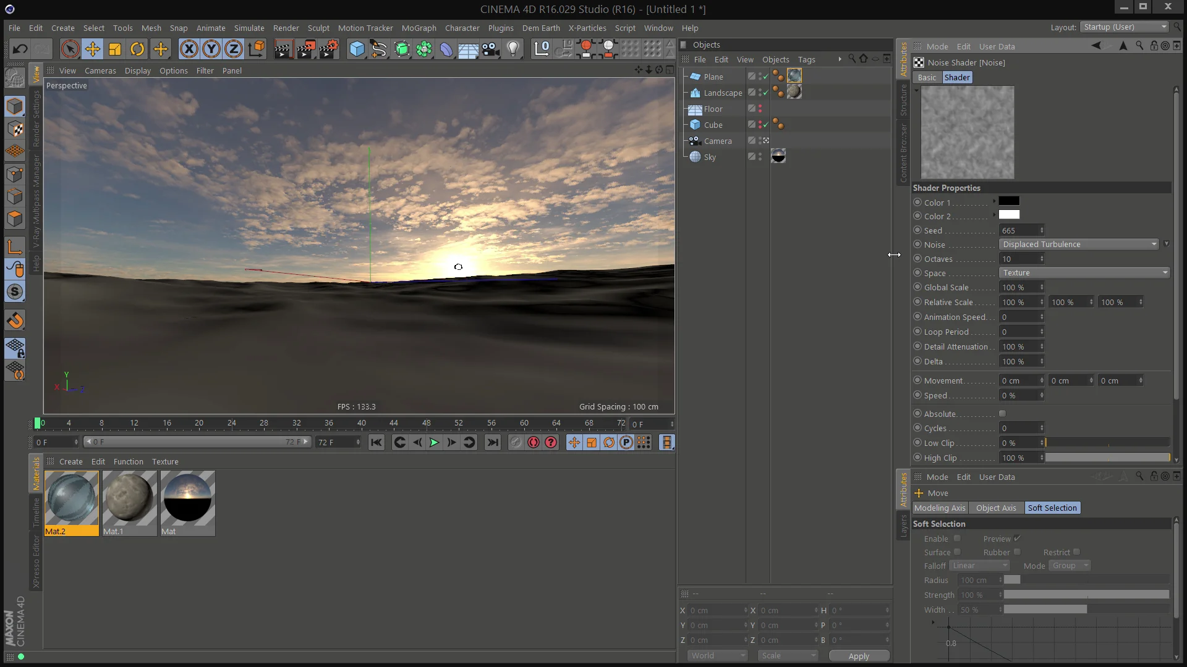Expand Color 2 arrow
Viewport: 1187px width, 667px height.
click(x=994, y=215)
